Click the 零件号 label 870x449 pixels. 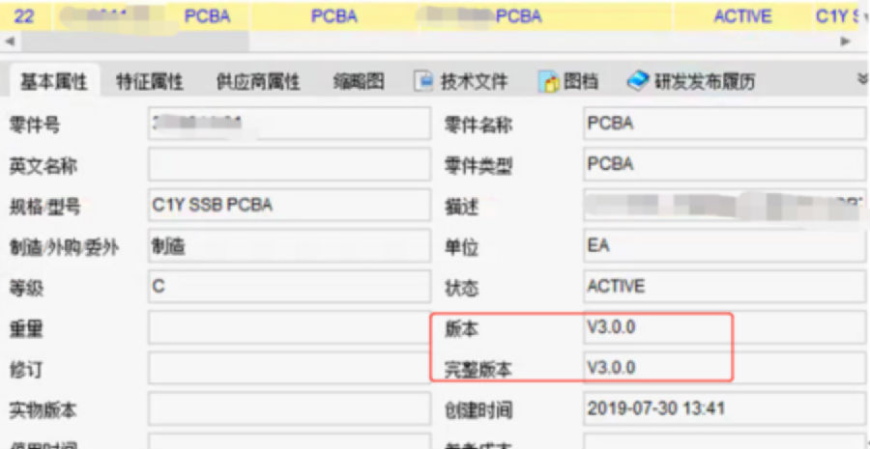click(x=35, y=126)
